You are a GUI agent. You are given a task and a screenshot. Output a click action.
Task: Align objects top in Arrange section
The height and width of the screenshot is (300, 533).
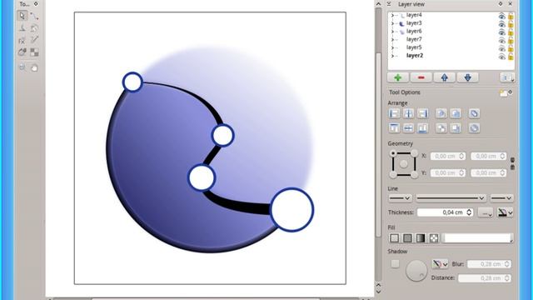click(394, 128)
